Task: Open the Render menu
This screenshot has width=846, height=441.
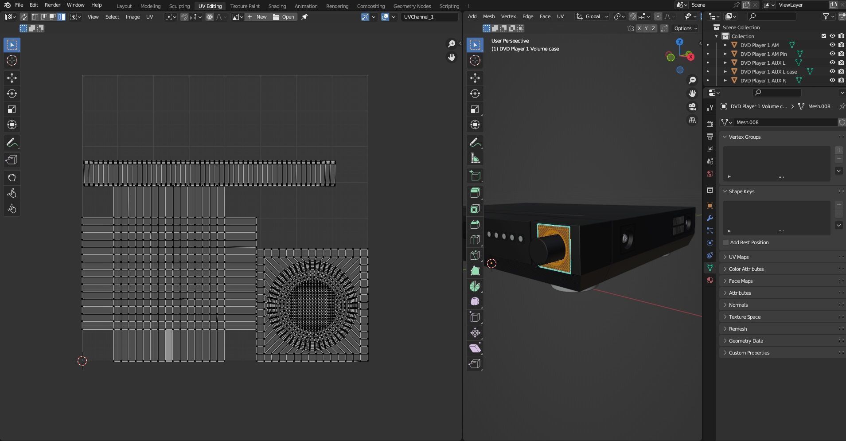Action: pos(52,5)
